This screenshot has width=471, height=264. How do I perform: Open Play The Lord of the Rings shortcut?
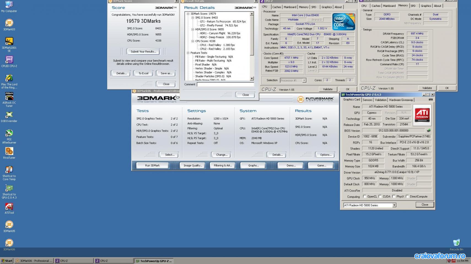point(9,82)
